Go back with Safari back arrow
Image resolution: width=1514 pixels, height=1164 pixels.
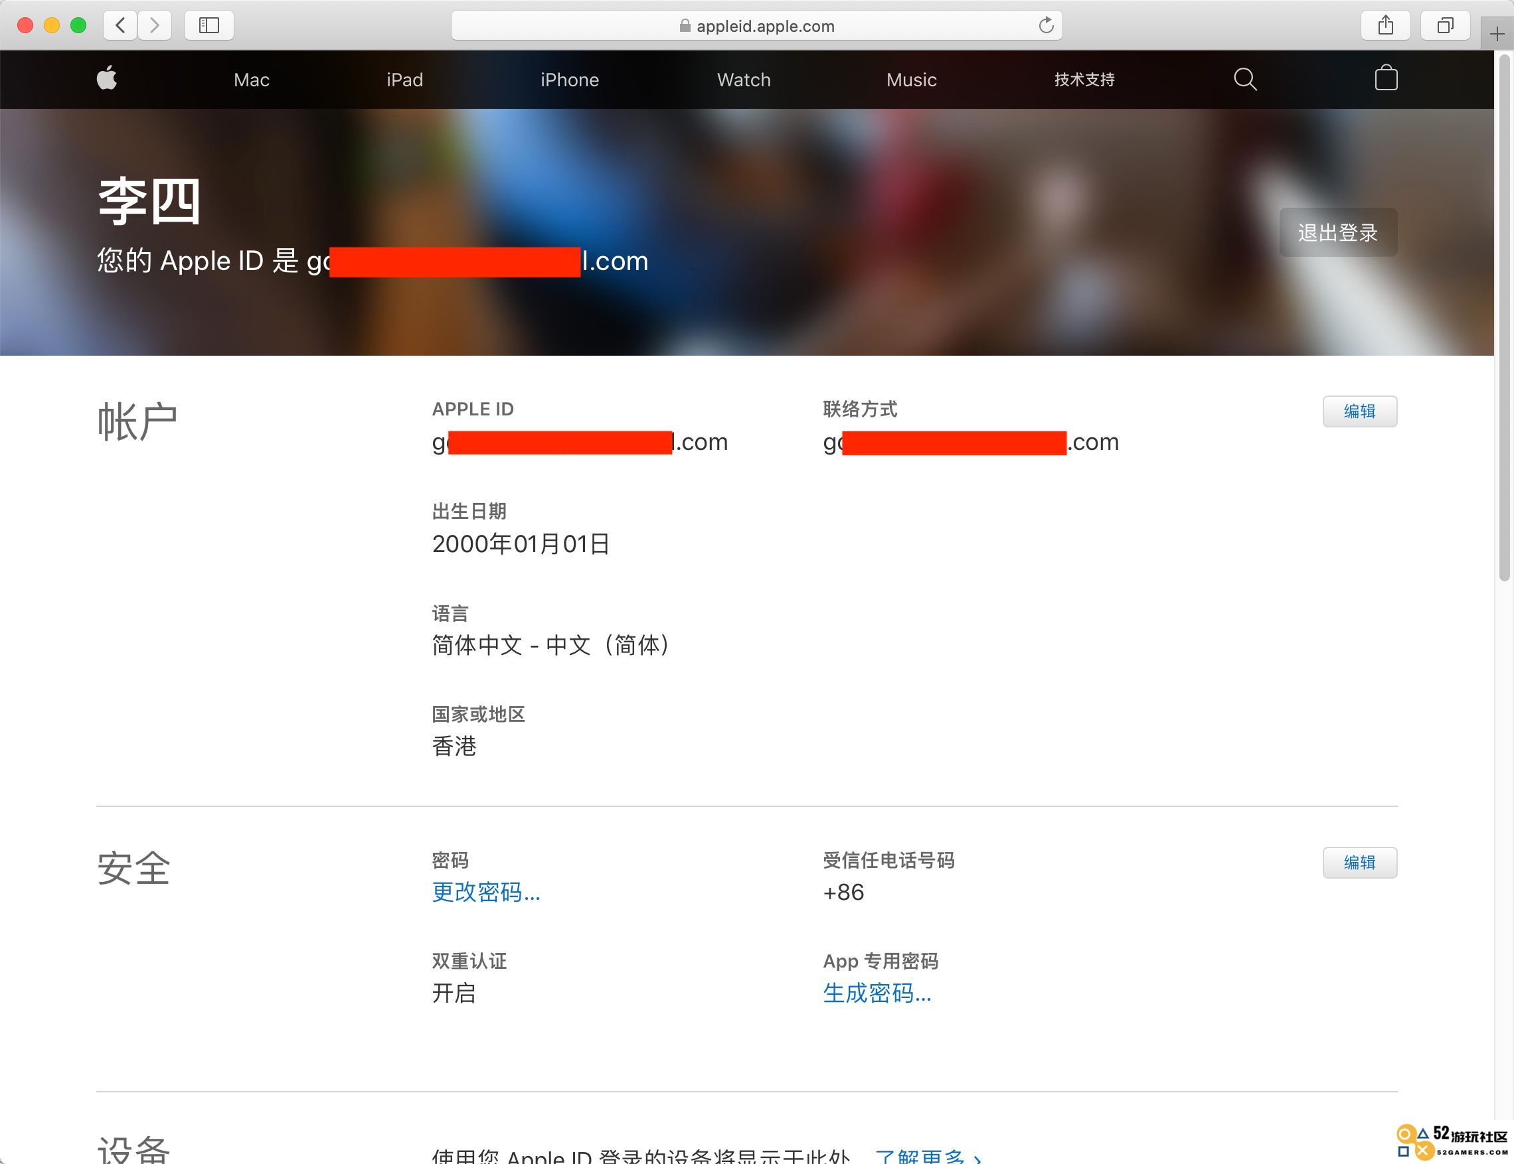[121, 26]
